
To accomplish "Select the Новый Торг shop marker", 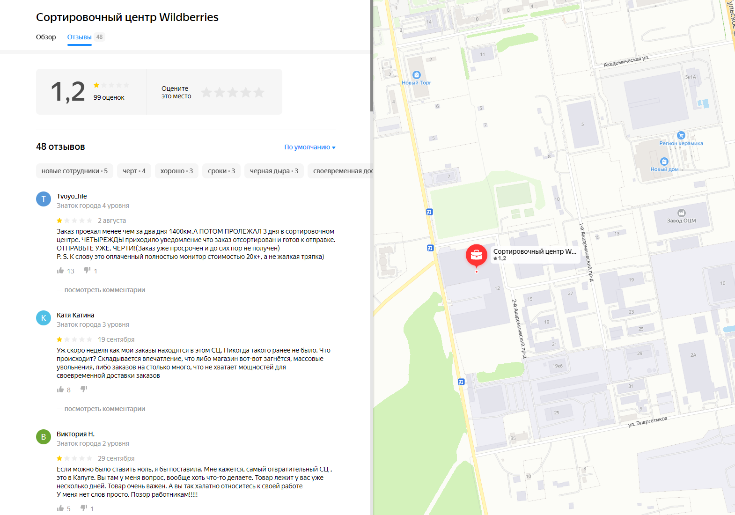I will [417, 75].
